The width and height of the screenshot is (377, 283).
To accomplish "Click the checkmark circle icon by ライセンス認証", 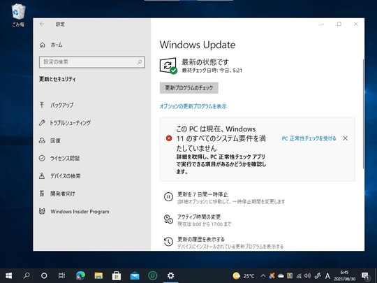I will (42, 158).
